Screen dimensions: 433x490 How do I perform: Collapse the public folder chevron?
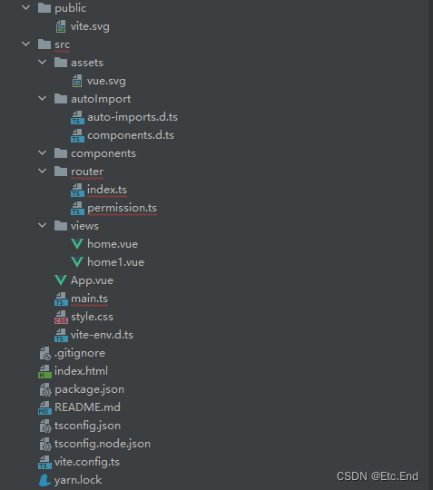[26, 7]
